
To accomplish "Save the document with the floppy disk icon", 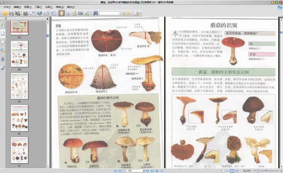I will pos(11,13).
